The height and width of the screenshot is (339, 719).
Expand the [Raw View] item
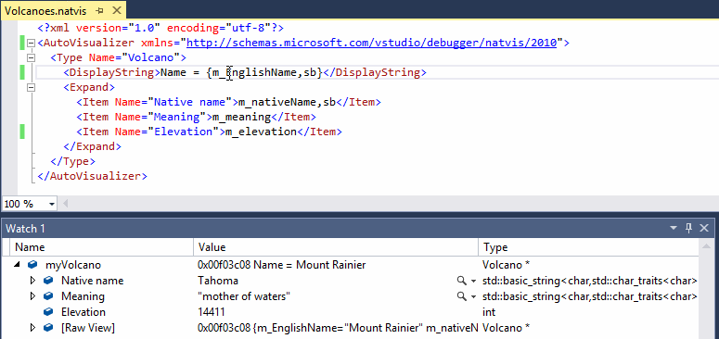pyautogui.click(x=32, y=328)
